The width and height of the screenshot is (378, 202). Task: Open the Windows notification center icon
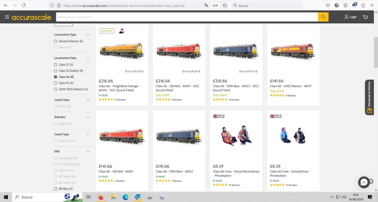tap(370, 197)
